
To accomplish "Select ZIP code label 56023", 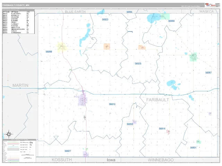I will (105, 19).
